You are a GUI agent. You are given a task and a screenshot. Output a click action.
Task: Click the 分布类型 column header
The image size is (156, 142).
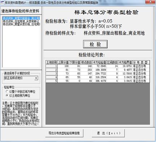141,62
